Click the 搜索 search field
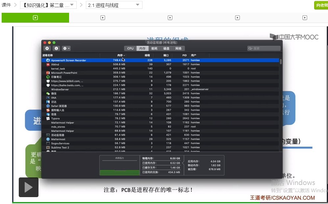The image size is (328, 204). (x=264, y=49)
